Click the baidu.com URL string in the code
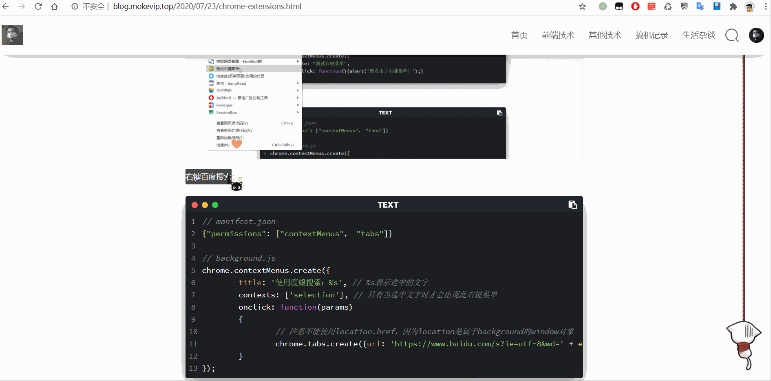The height and width of the screenshot is (381, 771). coord(477,344)
